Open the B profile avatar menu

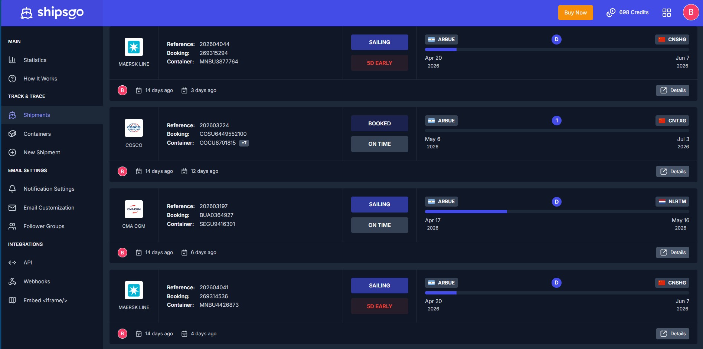point(690,12)
